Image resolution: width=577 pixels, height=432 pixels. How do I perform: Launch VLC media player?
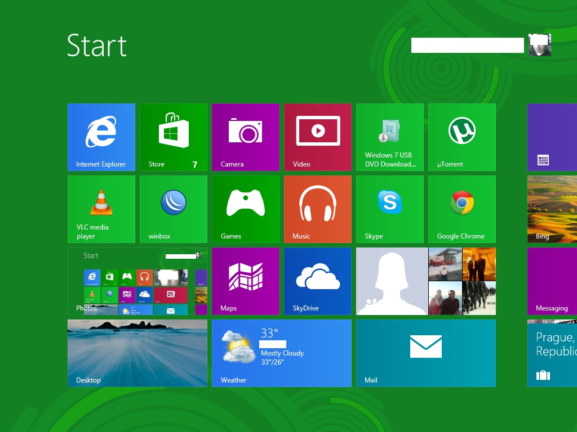point(101,209)
